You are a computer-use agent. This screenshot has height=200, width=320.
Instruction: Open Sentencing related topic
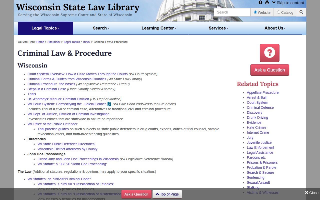pyautogui.click(x=255, y=177)
